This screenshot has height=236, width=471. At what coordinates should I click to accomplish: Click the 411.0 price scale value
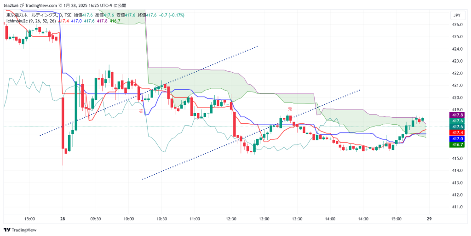(456, 207)
